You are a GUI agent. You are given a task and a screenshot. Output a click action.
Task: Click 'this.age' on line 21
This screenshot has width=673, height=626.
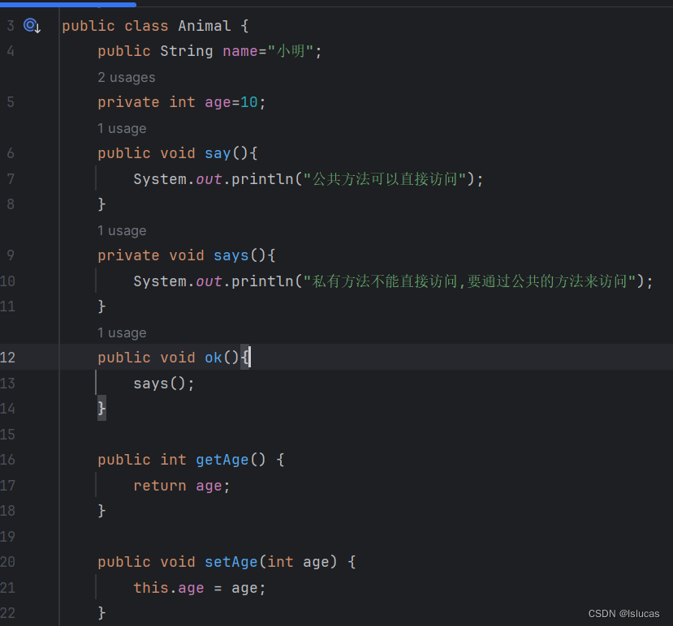[169, 588]
